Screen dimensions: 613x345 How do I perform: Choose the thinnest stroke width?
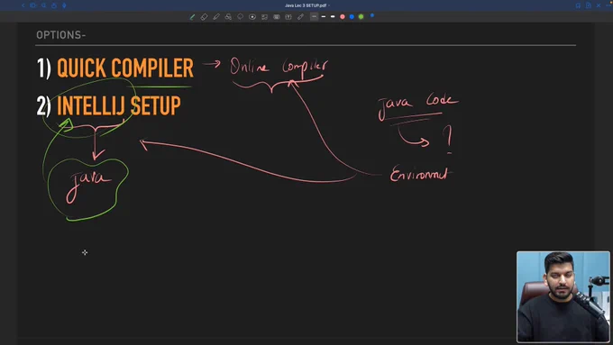[314, 16]
